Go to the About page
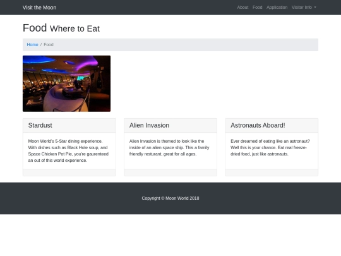Image resolution: width=341 pixels, height=256 pixels. click(242, 8)
